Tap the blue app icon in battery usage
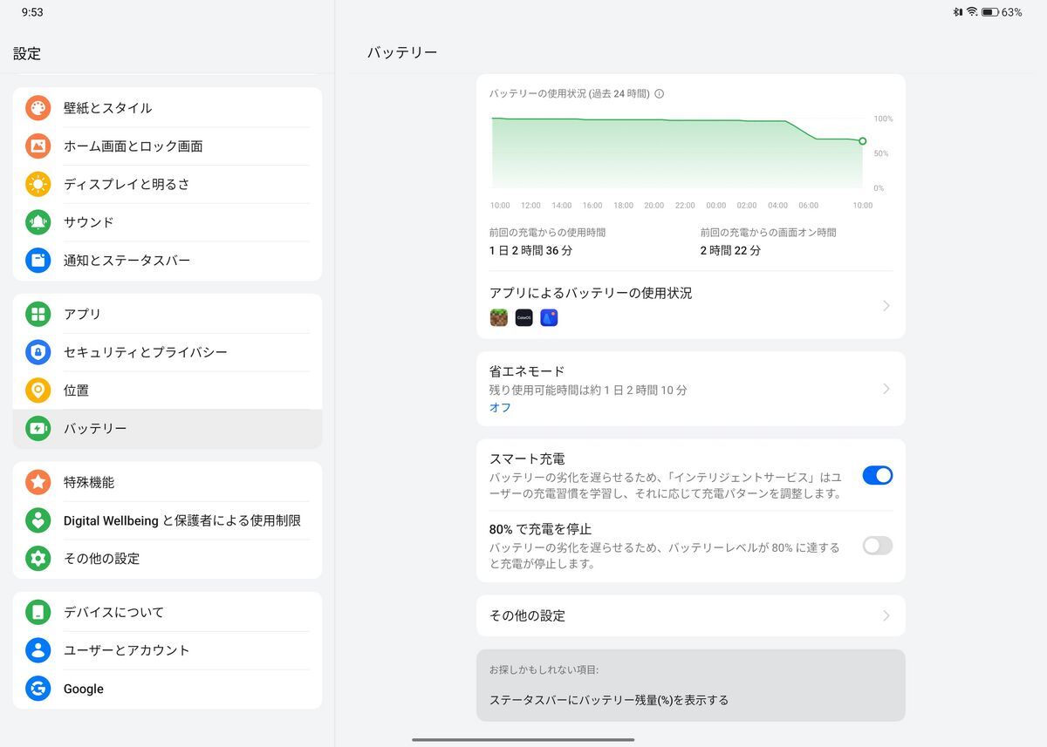1047x747 pixels. click(x=549, y=318)
